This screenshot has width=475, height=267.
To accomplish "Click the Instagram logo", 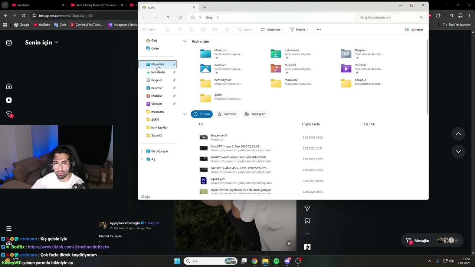I will pyautogui.click(x=9, y=43).
